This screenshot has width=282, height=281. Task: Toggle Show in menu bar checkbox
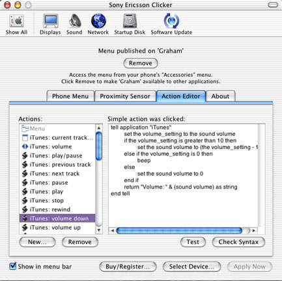tap(13, 266)
